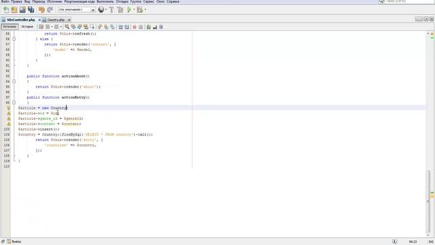Click the Open Project toolbar icon
The image size is (435, 245).
tap(22, 10)
